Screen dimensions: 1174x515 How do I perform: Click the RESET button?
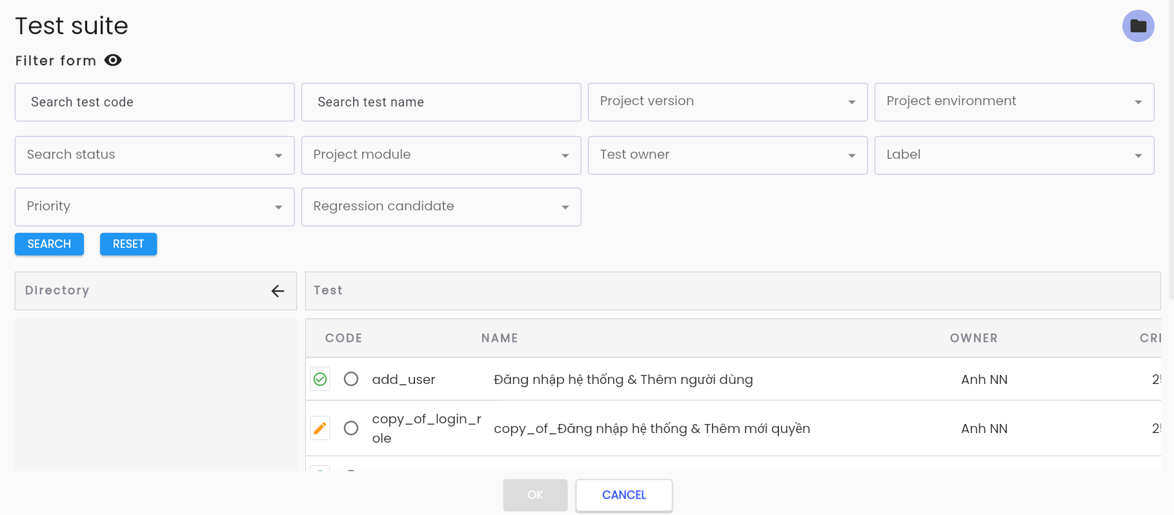[128, 244]
